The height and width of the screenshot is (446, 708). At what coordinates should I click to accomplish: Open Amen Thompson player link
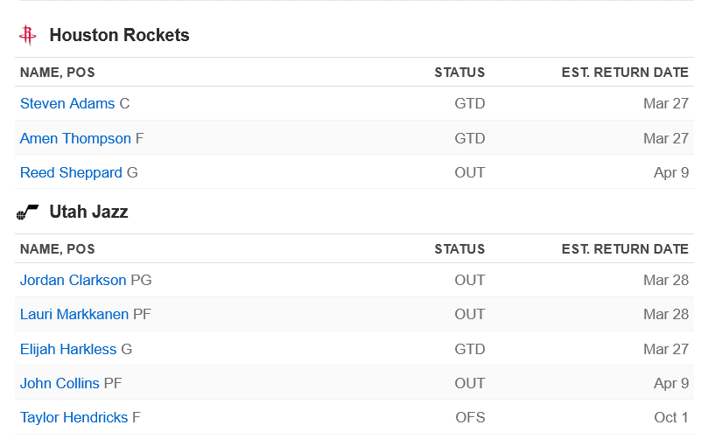click(75, 138)
